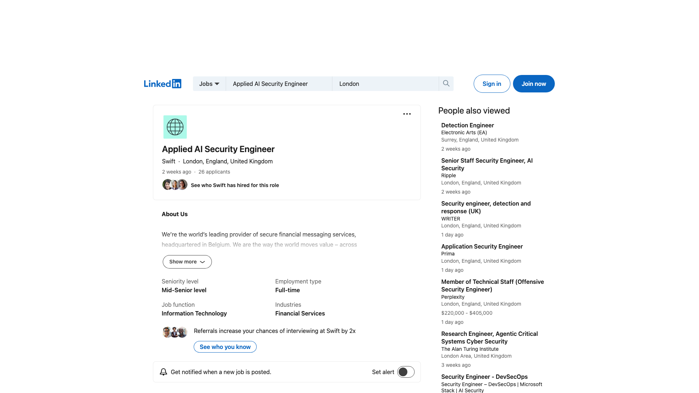Open the LinkedIn logo home link
699x393 pixels.
[x=162, y=84]
